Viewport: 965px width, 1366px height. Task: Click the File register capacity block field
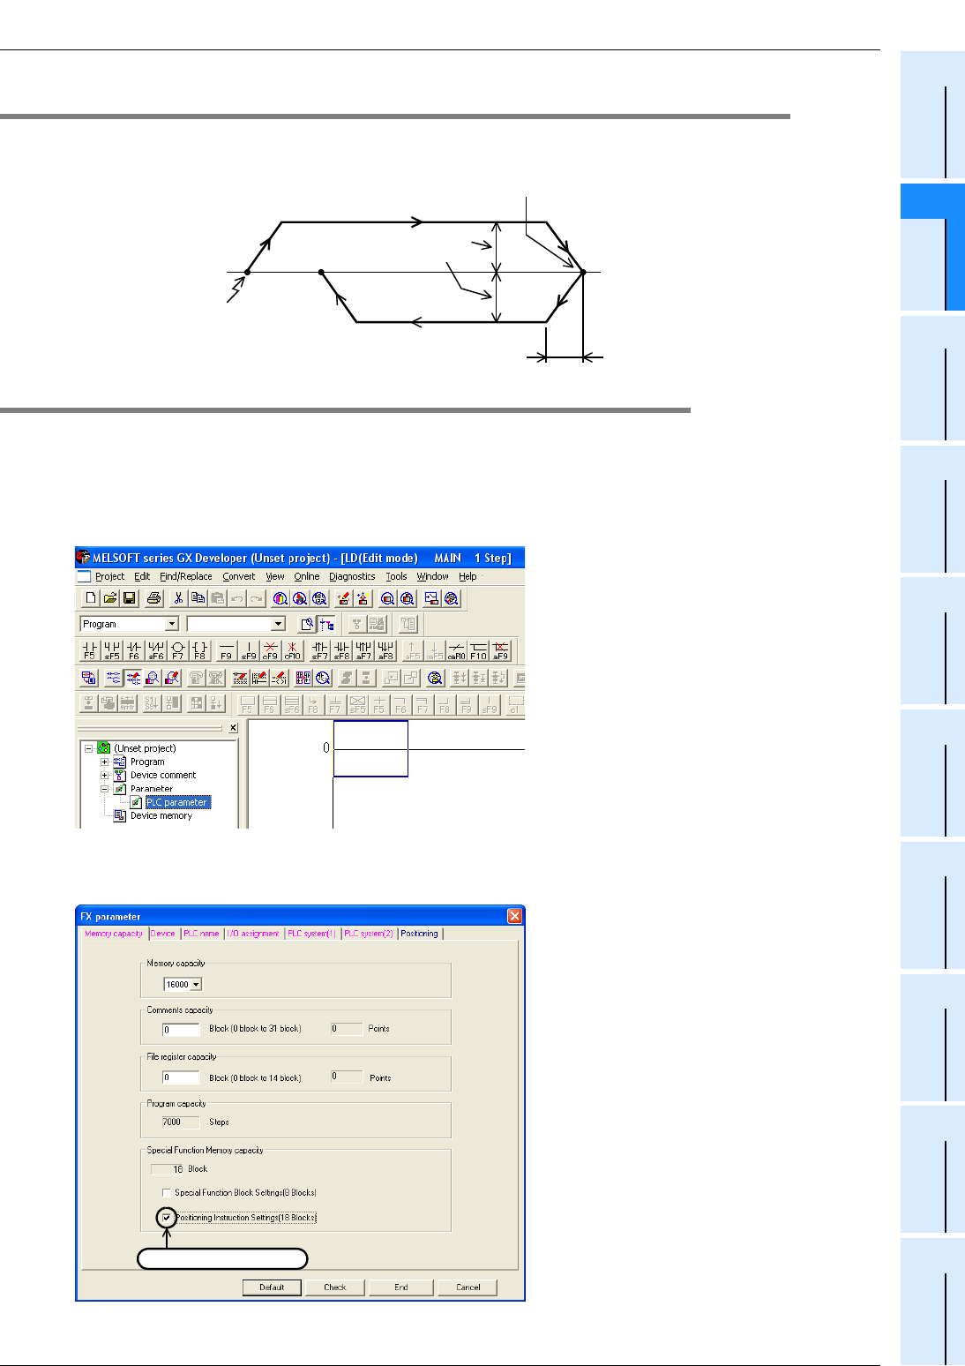pyautogui.click(x=181, y=1077)
